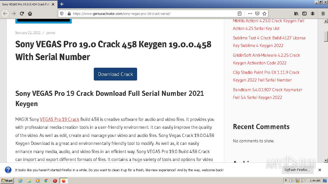Bookmark this page with star icon
The height and width of the screenshot is (184, 328).
264,14
